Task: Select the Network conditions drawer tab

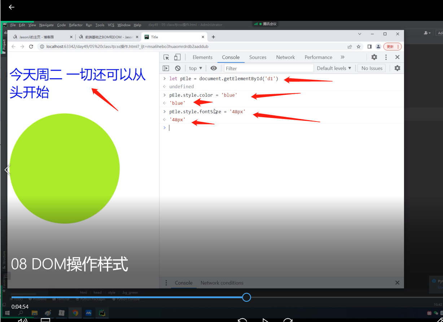Action: point(222,283)
